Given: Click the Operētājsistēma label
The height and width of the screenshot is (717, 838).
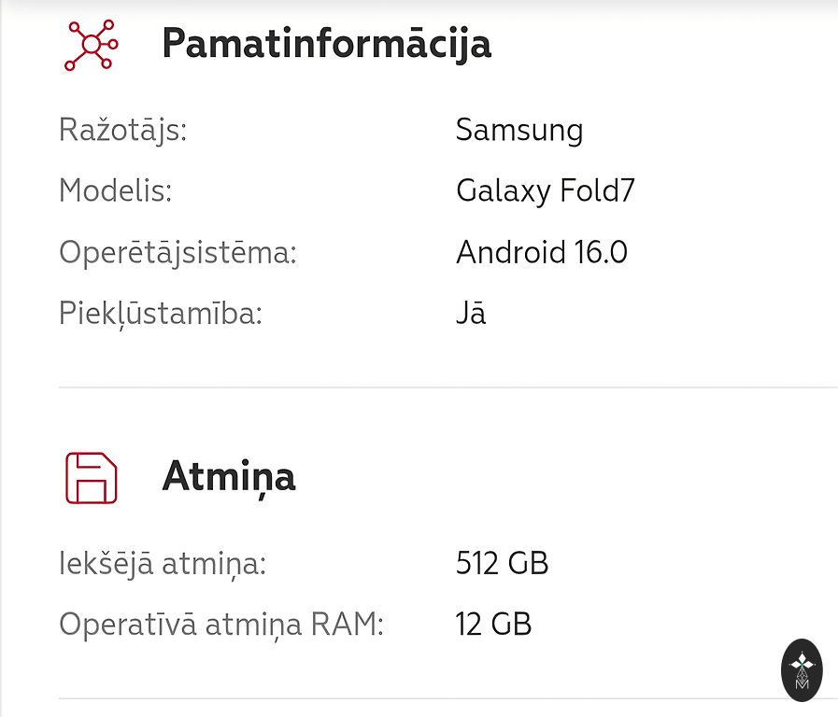Looking at the screenshot, I should tap(178, 253).
